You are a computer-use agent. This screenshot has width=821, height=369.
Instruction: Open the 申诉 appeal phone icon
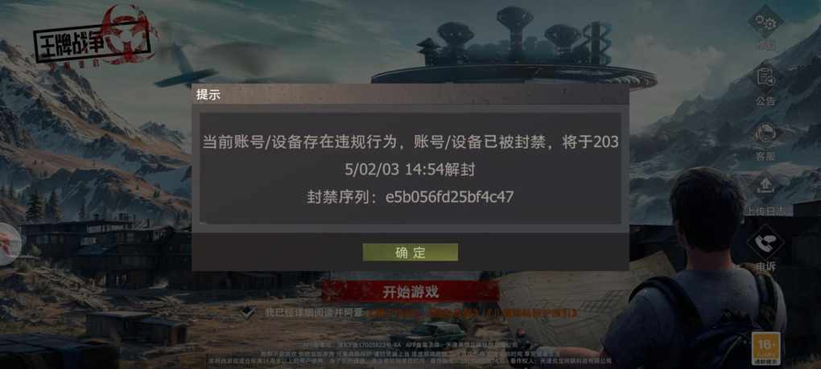pos(765,243)
